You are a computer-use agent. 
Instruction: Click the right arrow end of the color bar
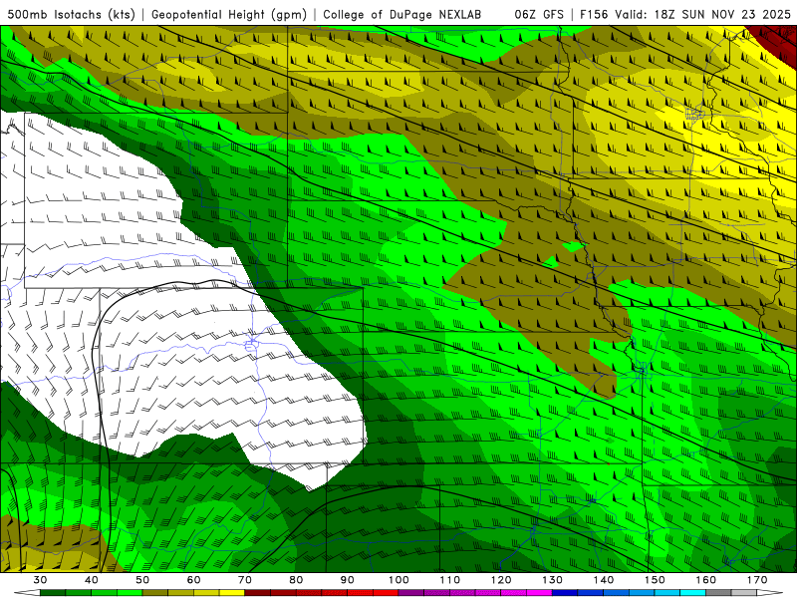[x=770, y=593]
